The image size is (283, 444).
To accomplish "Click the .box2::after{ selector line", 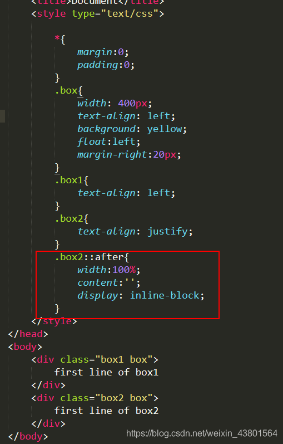I will pos(92,257).
